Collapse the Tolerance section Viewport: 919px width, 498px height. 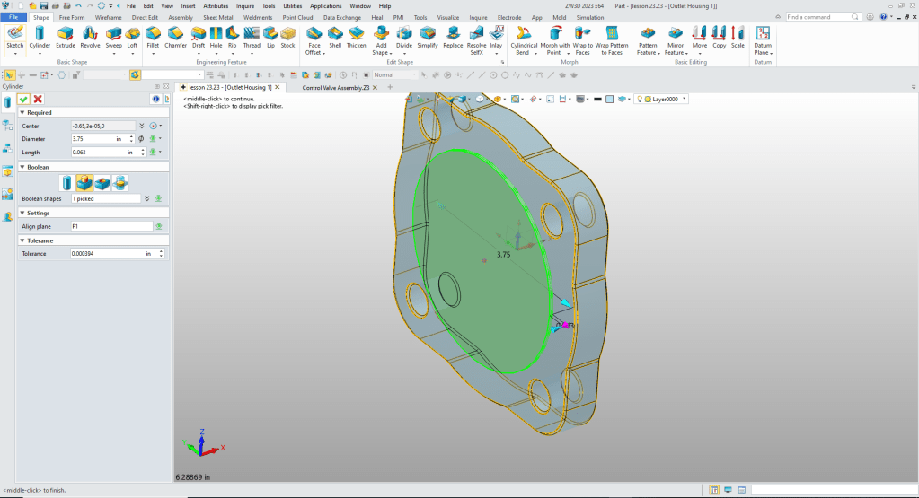(x=22, y=240)
